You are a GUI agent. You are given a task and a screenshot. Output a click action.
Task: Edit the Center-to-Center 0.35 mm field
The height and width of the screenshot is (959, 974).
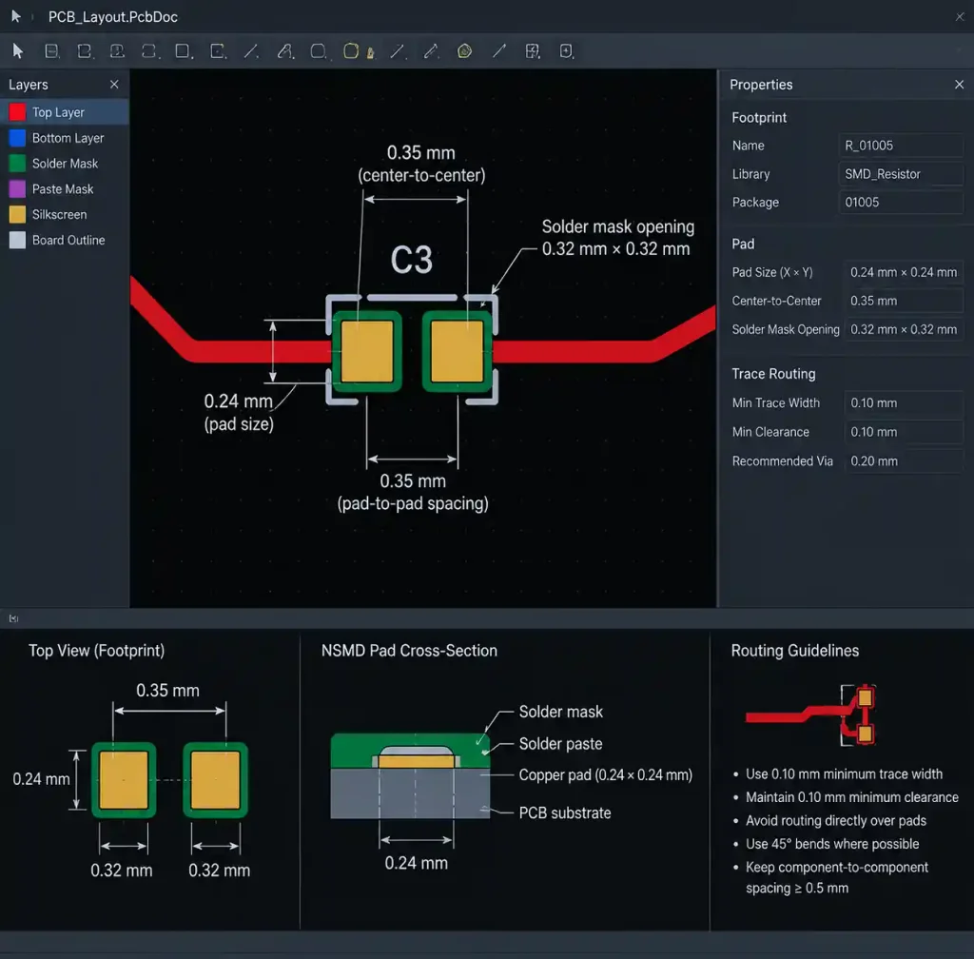[x=904, y=301]
